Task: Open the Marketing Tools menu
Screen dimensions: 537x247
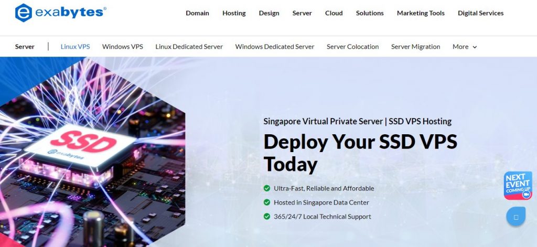Action: (x=421, y=13)
